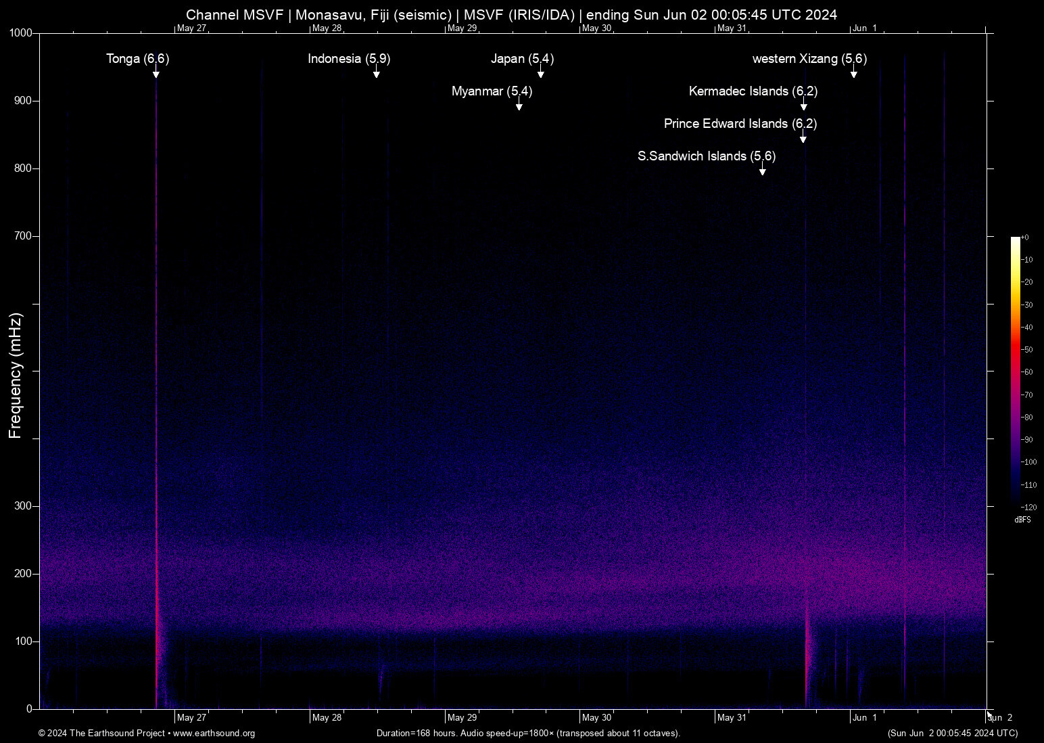Click the ending timestamp in bottom corner
Image resolution: width=1044 pixels, height=743 pixels.
point(952,734)
